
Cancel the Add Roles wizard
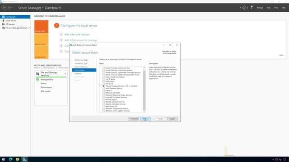click(172, 119)
